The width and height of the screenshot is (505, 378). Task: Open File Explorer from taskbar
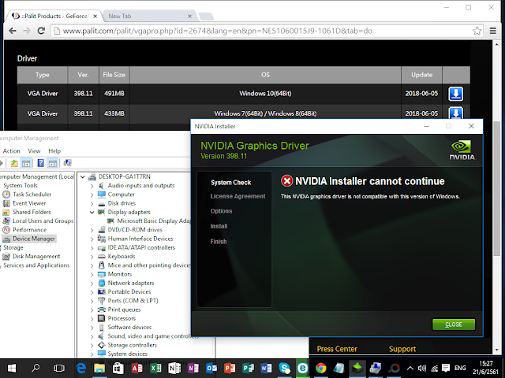coord(99,369)
